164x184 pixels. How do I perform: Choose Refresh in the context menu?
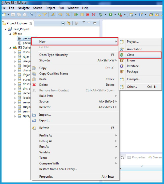[x=75, y=128]
